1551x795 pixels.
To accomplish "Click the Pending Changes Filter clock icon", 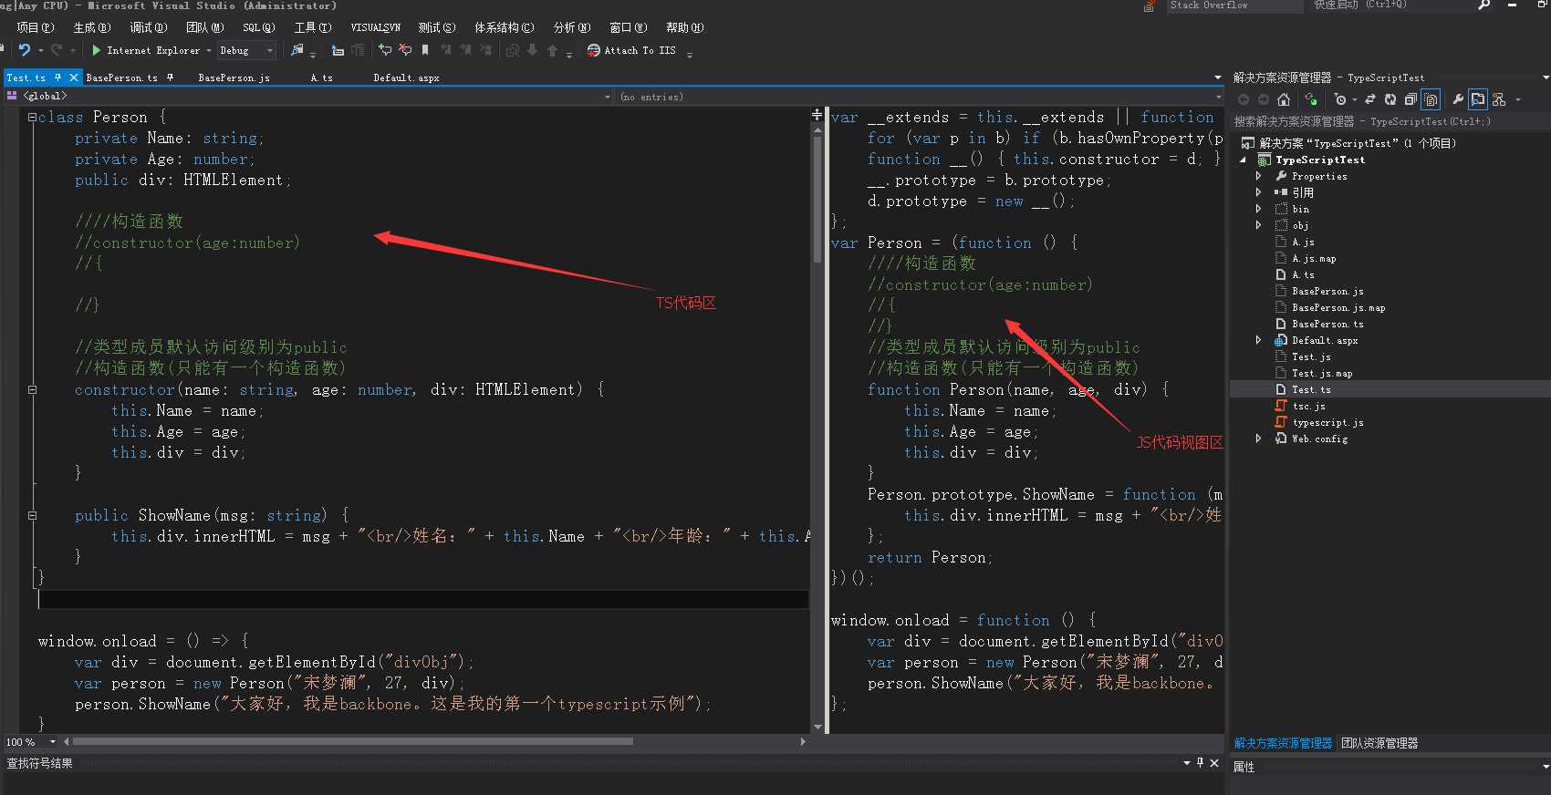I will [1340, 99].
